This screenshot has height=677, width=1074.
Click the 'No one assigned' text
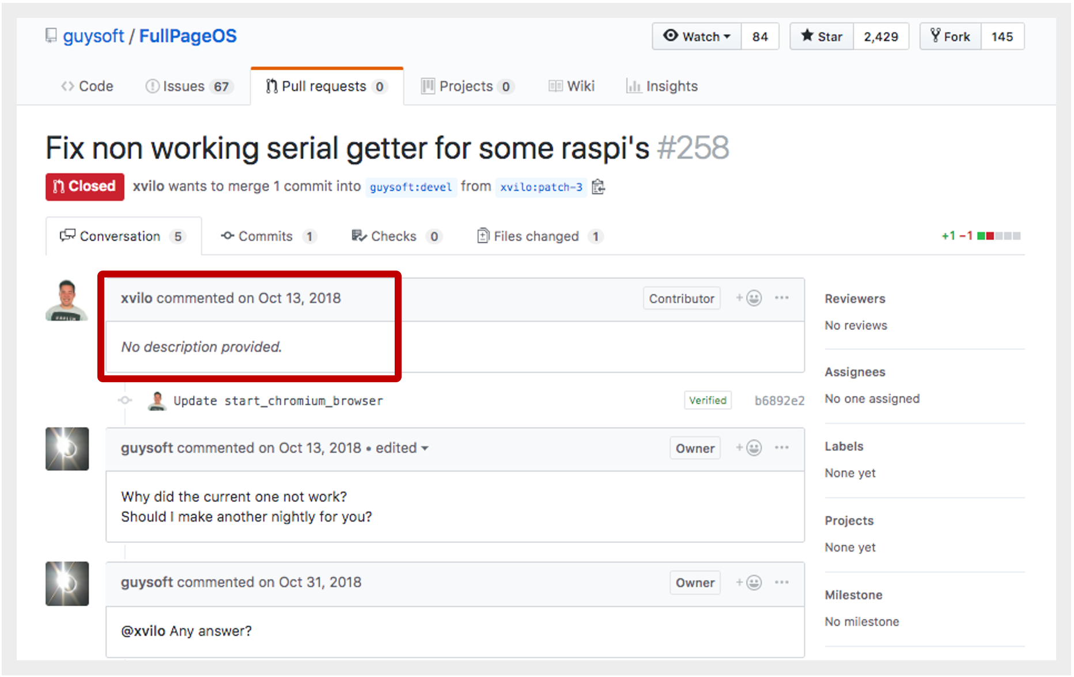pyautogui.click(x=872, y=398)
